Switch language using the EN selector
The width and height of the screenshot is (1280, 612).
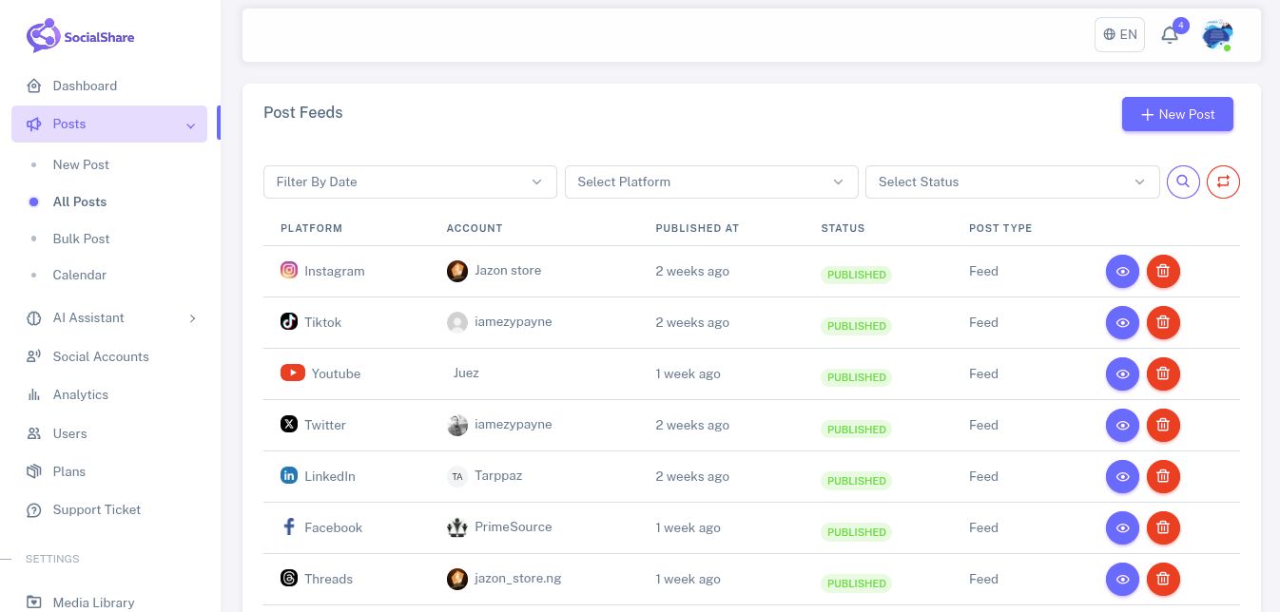tap(1119, 34)
